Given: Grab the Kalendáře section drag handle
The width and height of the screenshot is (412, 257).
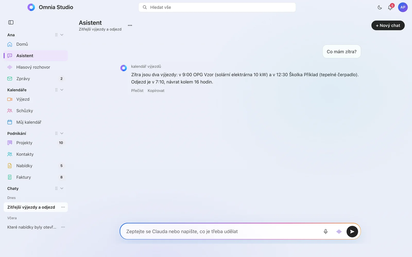Looking at the screenshot, I should [x=56, y=90].
